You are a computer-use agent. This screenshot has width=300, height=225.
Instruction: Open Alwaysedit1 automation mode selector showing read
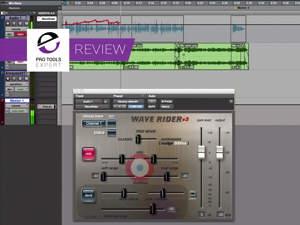pyautogui.click(x=22, y=89)
